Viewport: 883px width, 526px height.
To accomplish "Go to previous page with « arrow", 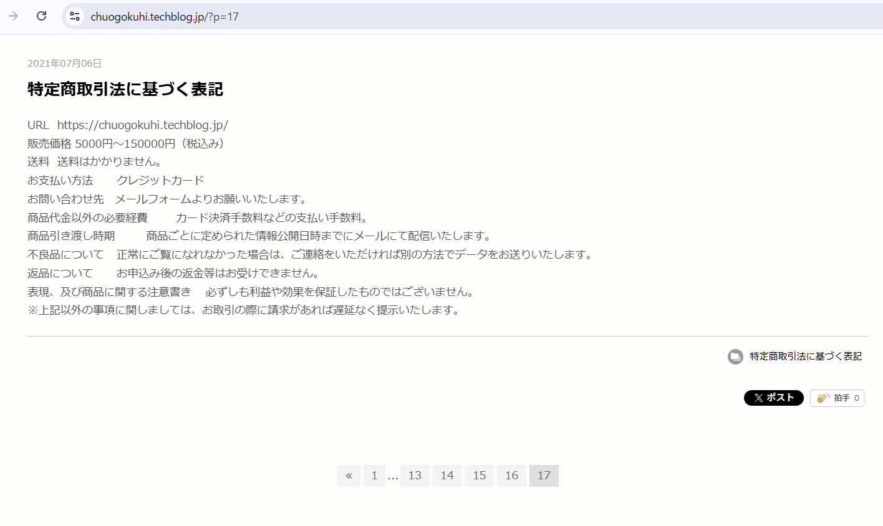I will (349, 476).
